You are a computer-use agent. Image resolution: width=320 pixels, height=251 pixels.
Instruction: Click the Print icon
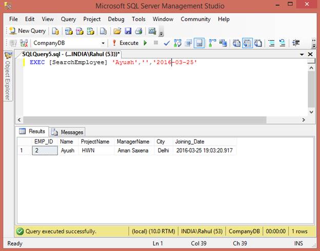point(138,31)
